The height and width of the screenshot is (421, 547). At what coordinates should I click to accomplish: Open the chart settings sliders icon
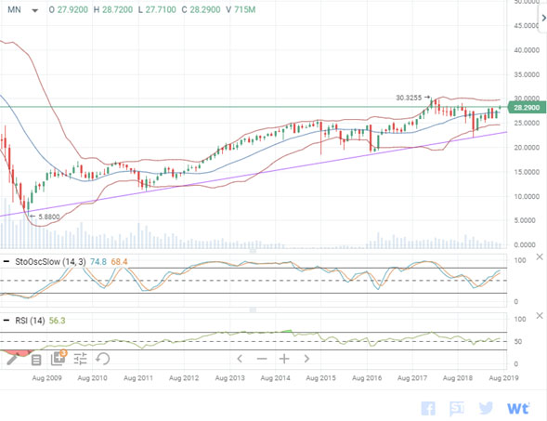click(x=80, y=359)
